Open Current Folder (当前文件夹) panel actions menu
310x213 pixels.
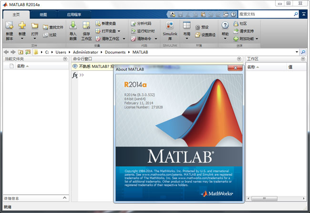65,59
